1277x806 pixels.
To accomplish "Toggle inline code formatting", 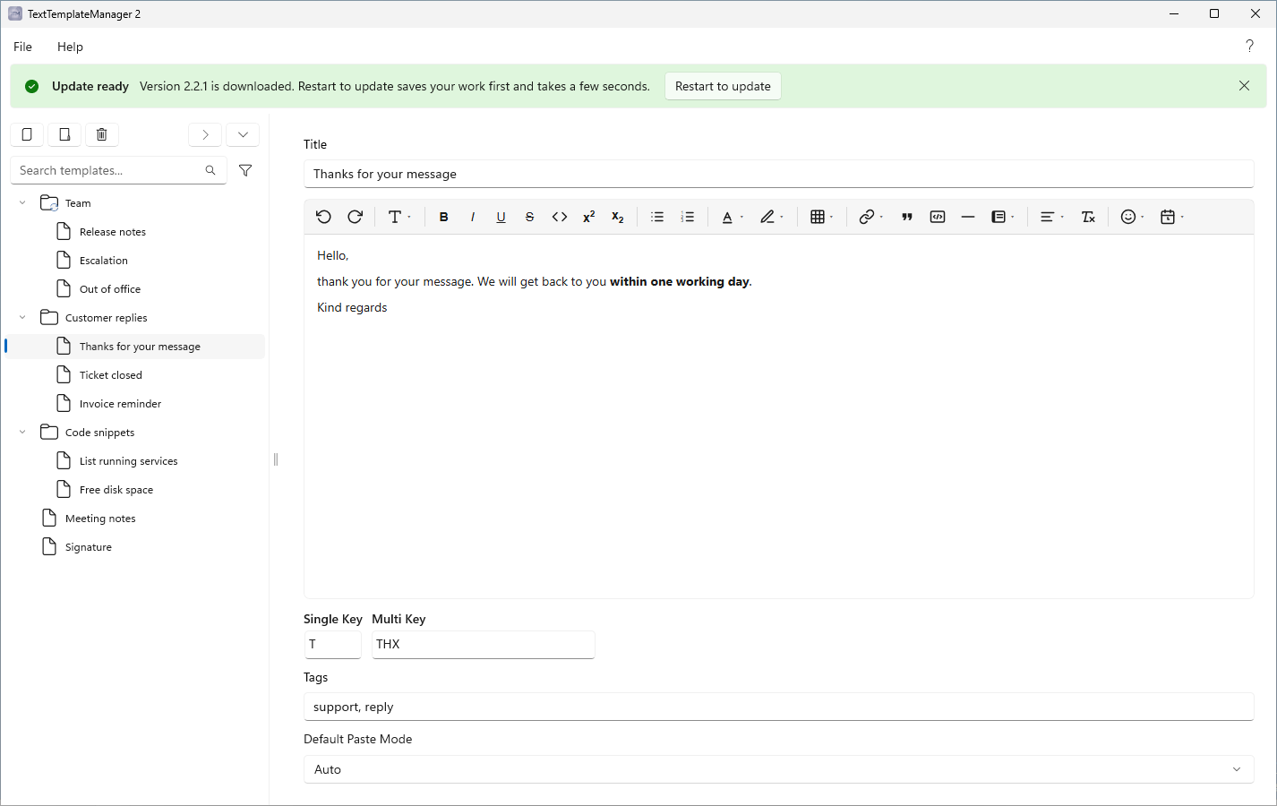I will point(560,217).
